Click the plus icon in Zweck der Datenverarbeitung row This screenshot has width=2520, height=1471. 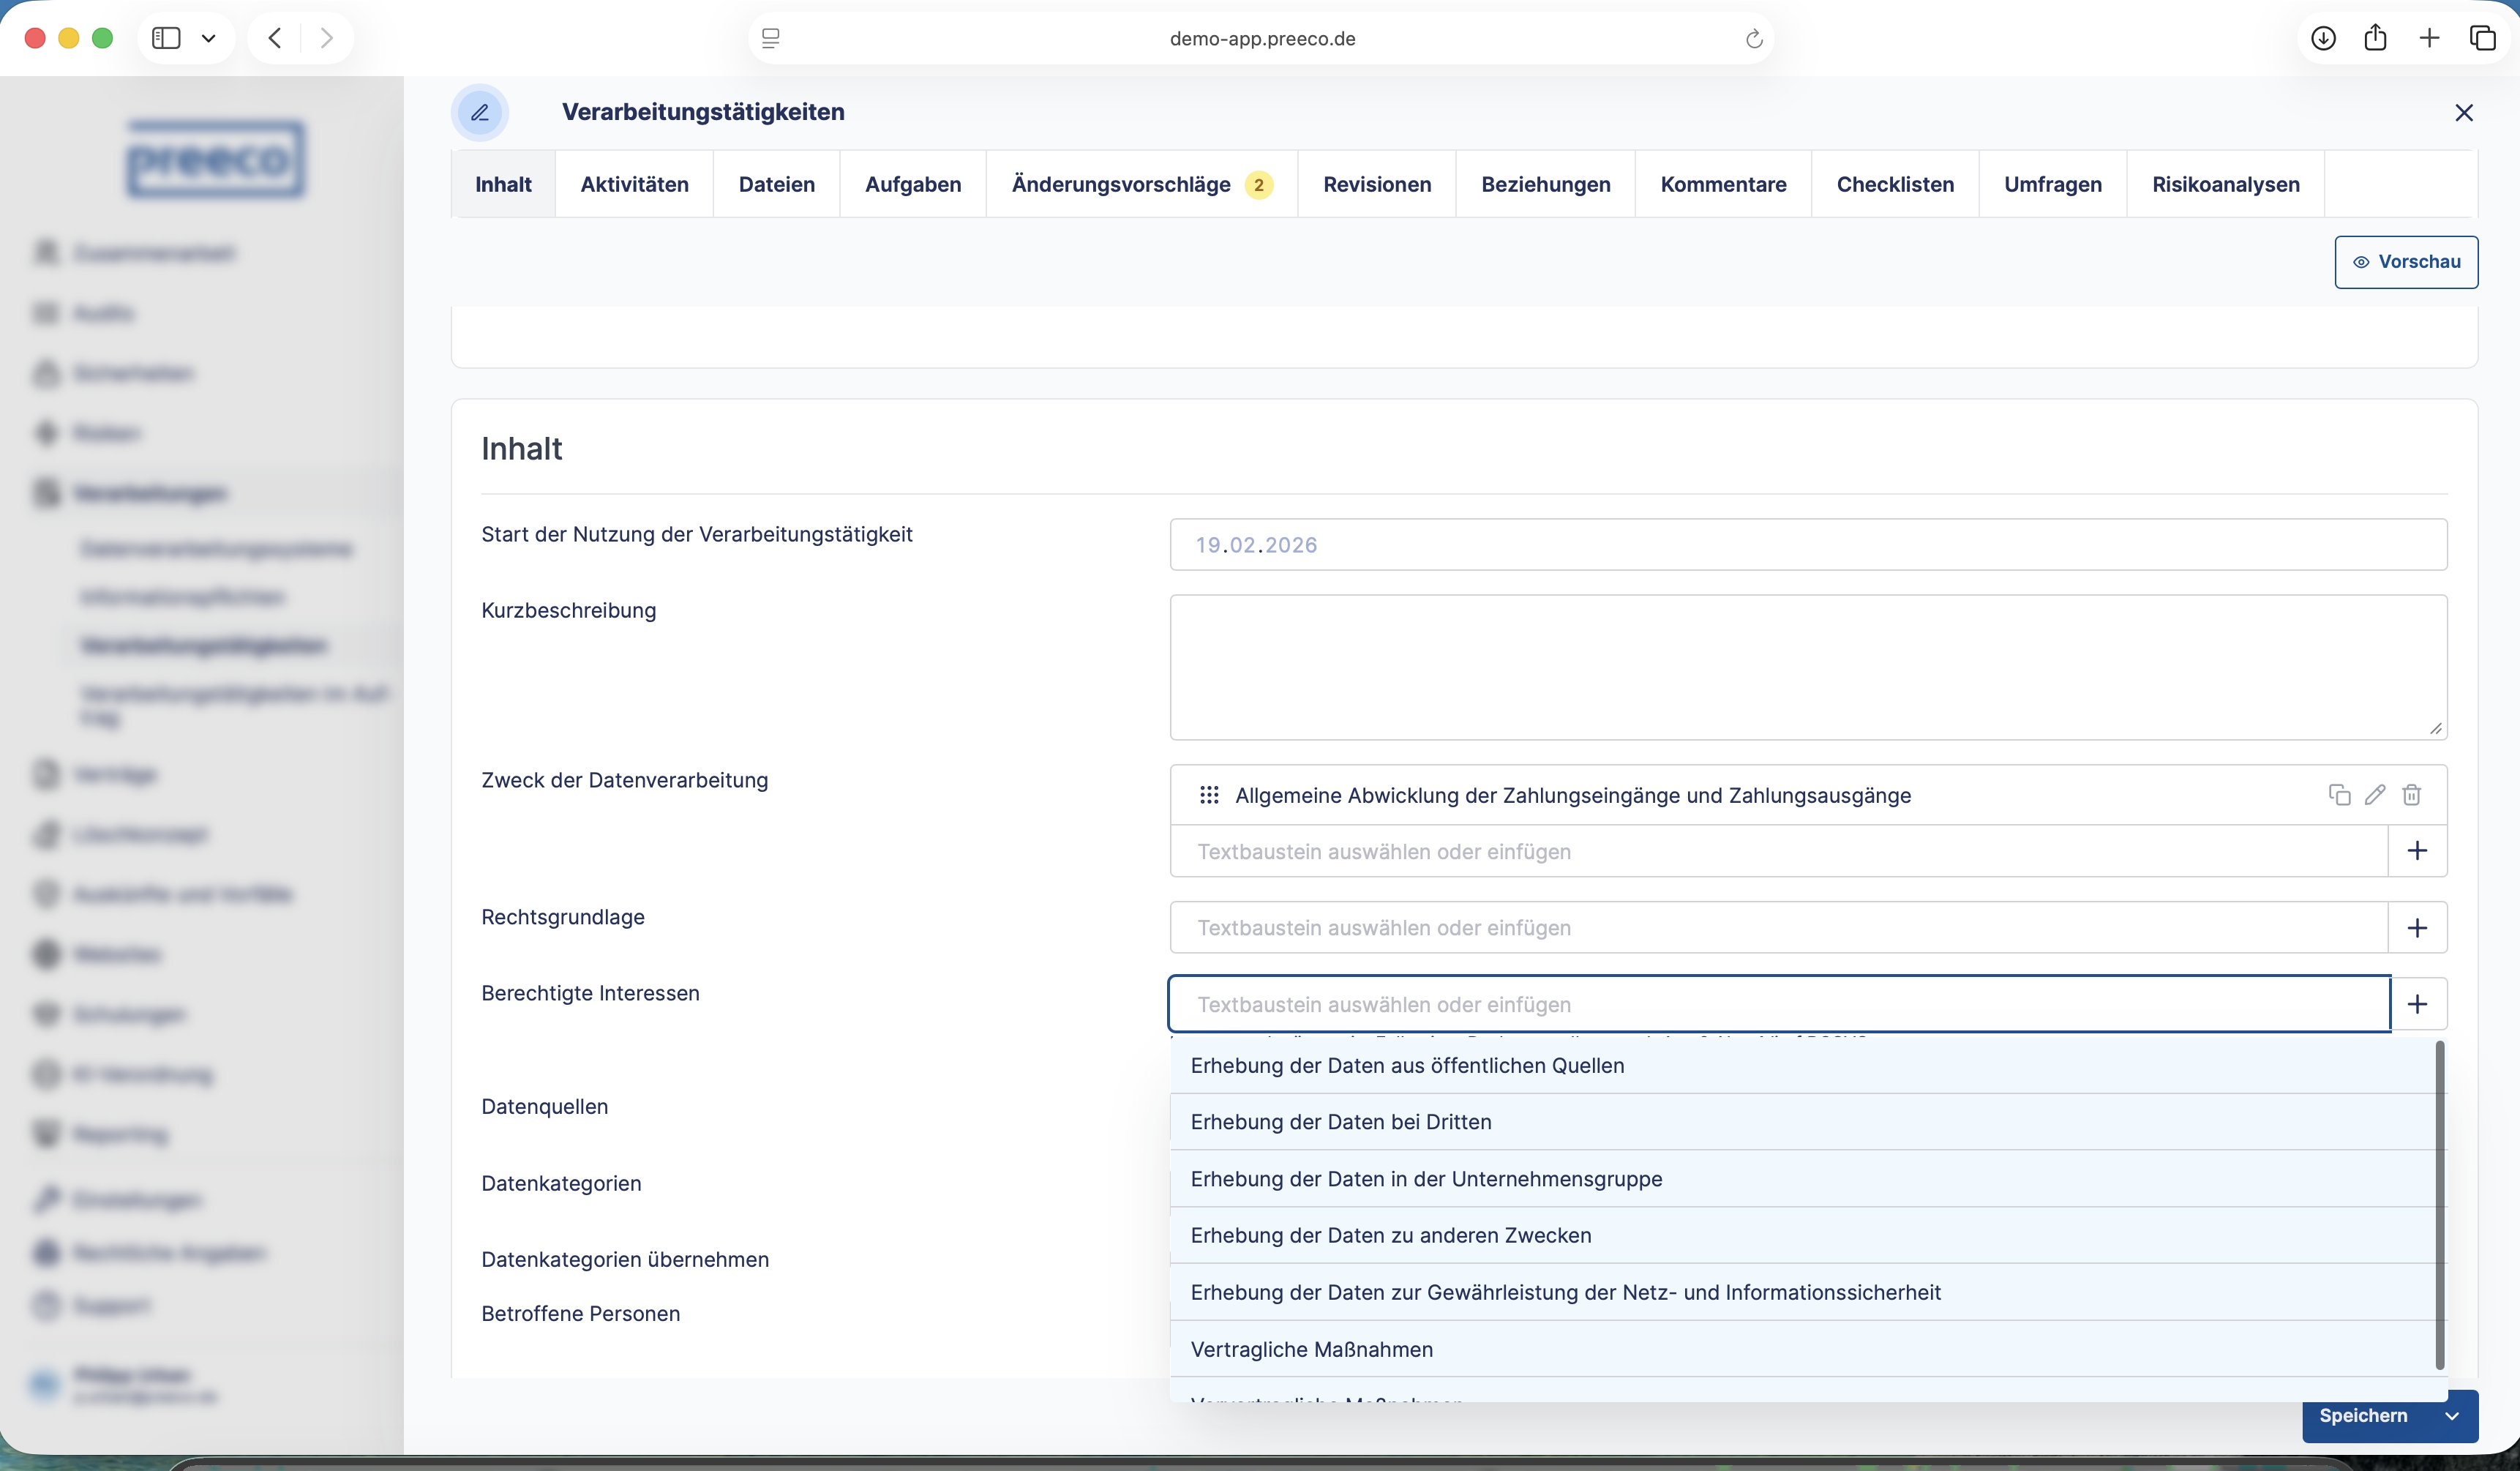tap(2417, 851)
